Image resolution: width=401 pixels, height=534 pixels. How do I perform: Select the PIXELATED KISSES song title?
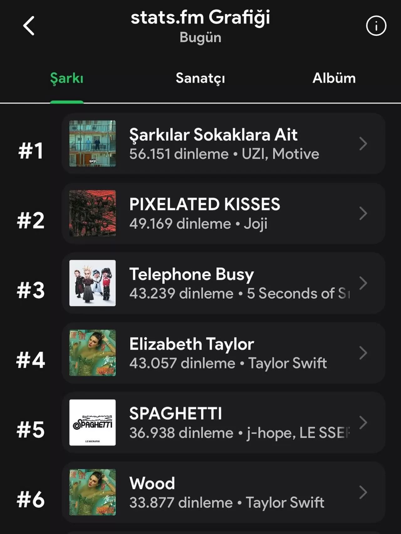coord(205,204)
